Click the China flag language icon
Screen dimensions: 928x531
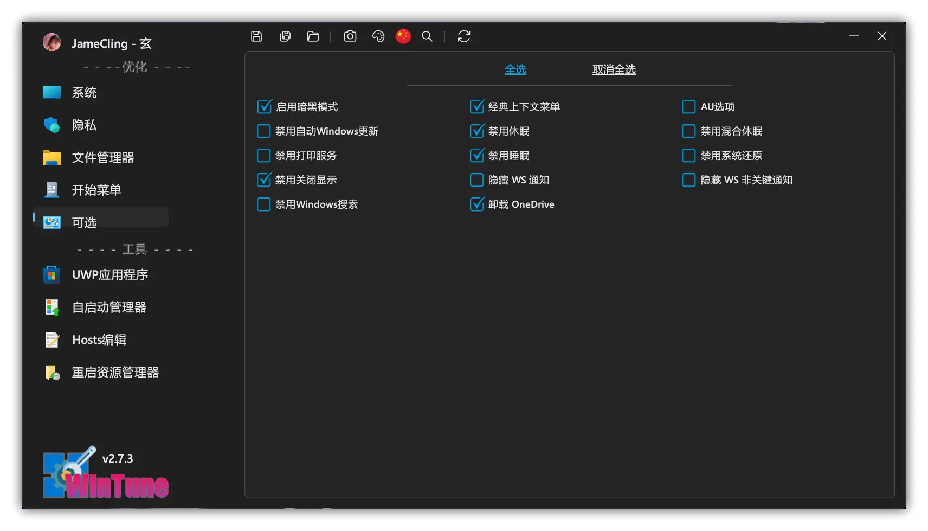tap(403, 36)
